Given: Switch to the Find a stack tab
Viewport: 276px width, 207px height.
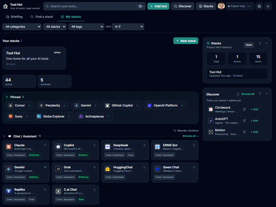Looking at the screenshot, I should click(x=42, y=17).
